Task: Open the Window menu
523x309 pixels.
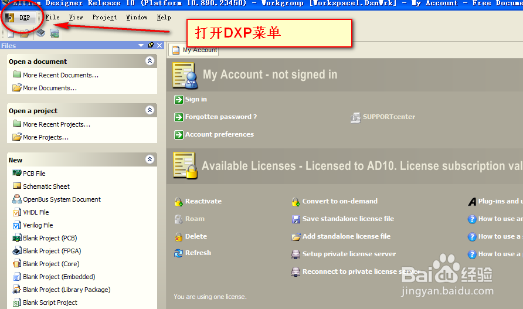Action: coord(137,18)
